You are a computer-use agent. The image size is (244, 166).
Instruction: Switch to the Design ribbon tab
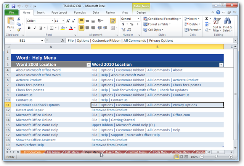pos(141,13)
